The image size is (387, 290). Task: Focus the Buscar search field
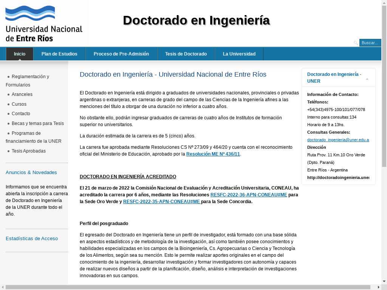tap(370, 43)
